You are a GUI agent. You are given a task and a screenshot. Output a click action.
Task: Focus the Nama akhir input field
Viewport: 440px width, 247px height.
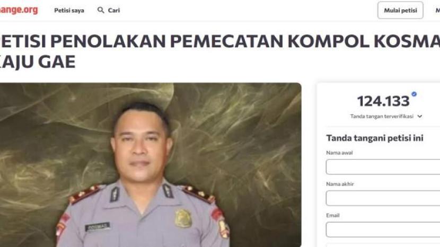pos(383,198)
